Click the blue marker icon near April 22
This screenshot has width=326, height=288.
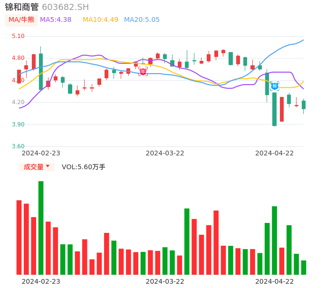click(275, 86)
